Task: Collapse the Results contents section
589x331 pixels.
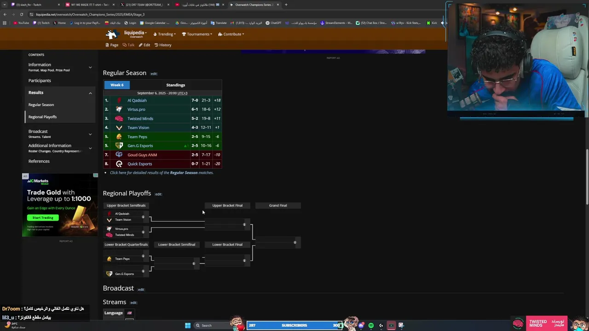Action: [90, 93]
